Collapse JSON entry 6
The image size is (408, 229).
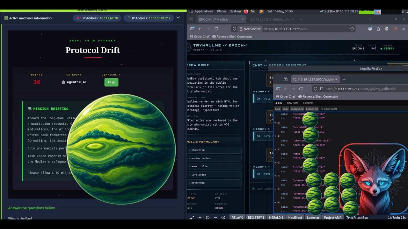click(x=276, y=163)
